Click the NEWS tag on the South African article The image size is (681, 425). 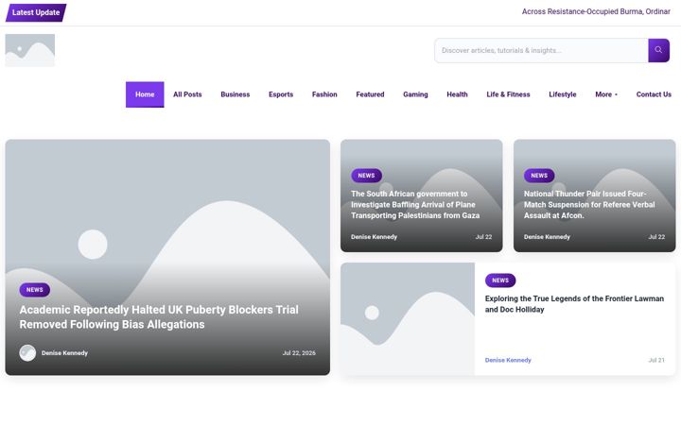[x=366, y=176]
